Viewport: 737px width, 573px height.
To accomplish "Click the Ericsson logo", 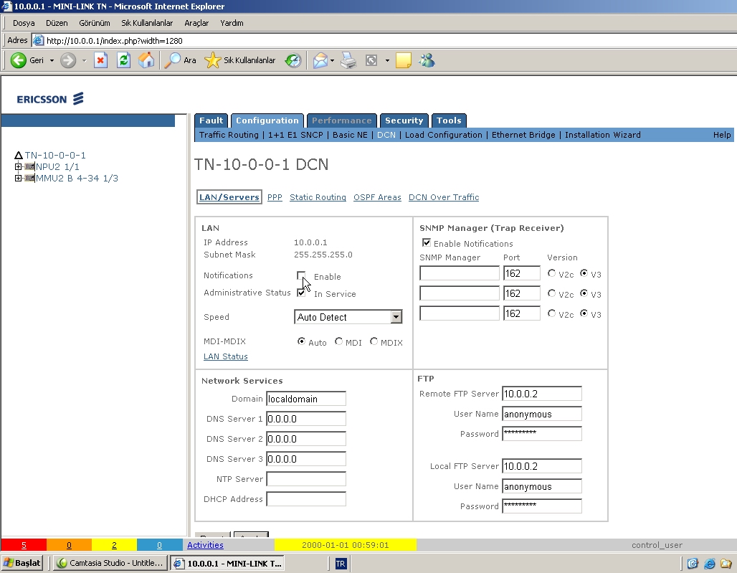I will pyautogui.click(x=50, y=99).
